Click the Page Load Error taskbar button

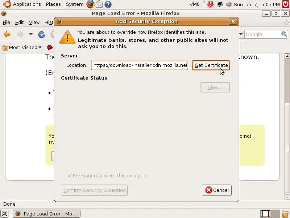tap(47, 214)
